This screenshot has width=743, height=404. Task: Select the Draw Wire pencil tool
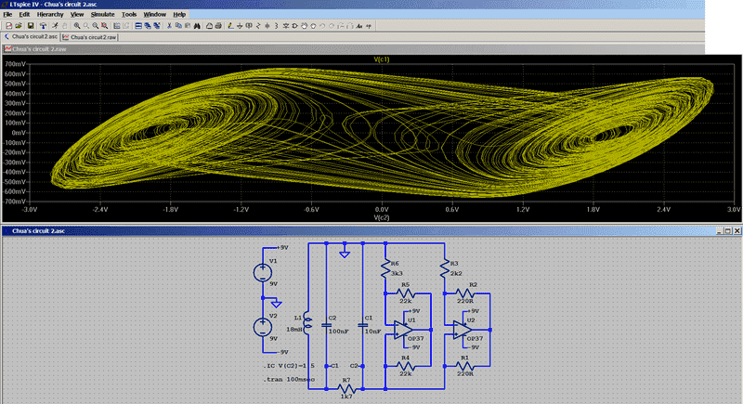[x=229, y=25]
